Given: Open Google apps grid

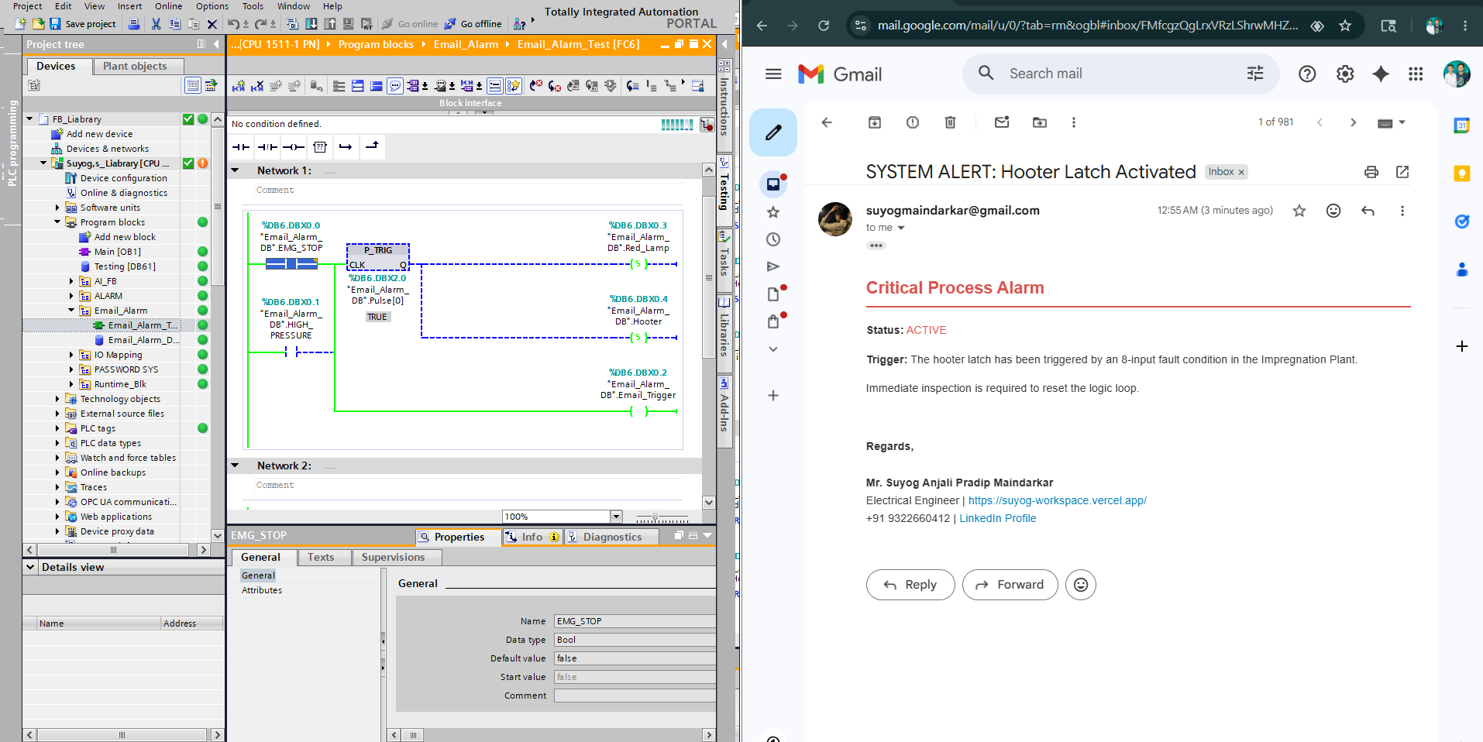Looking at the screenshot, I should (1416, 74).
